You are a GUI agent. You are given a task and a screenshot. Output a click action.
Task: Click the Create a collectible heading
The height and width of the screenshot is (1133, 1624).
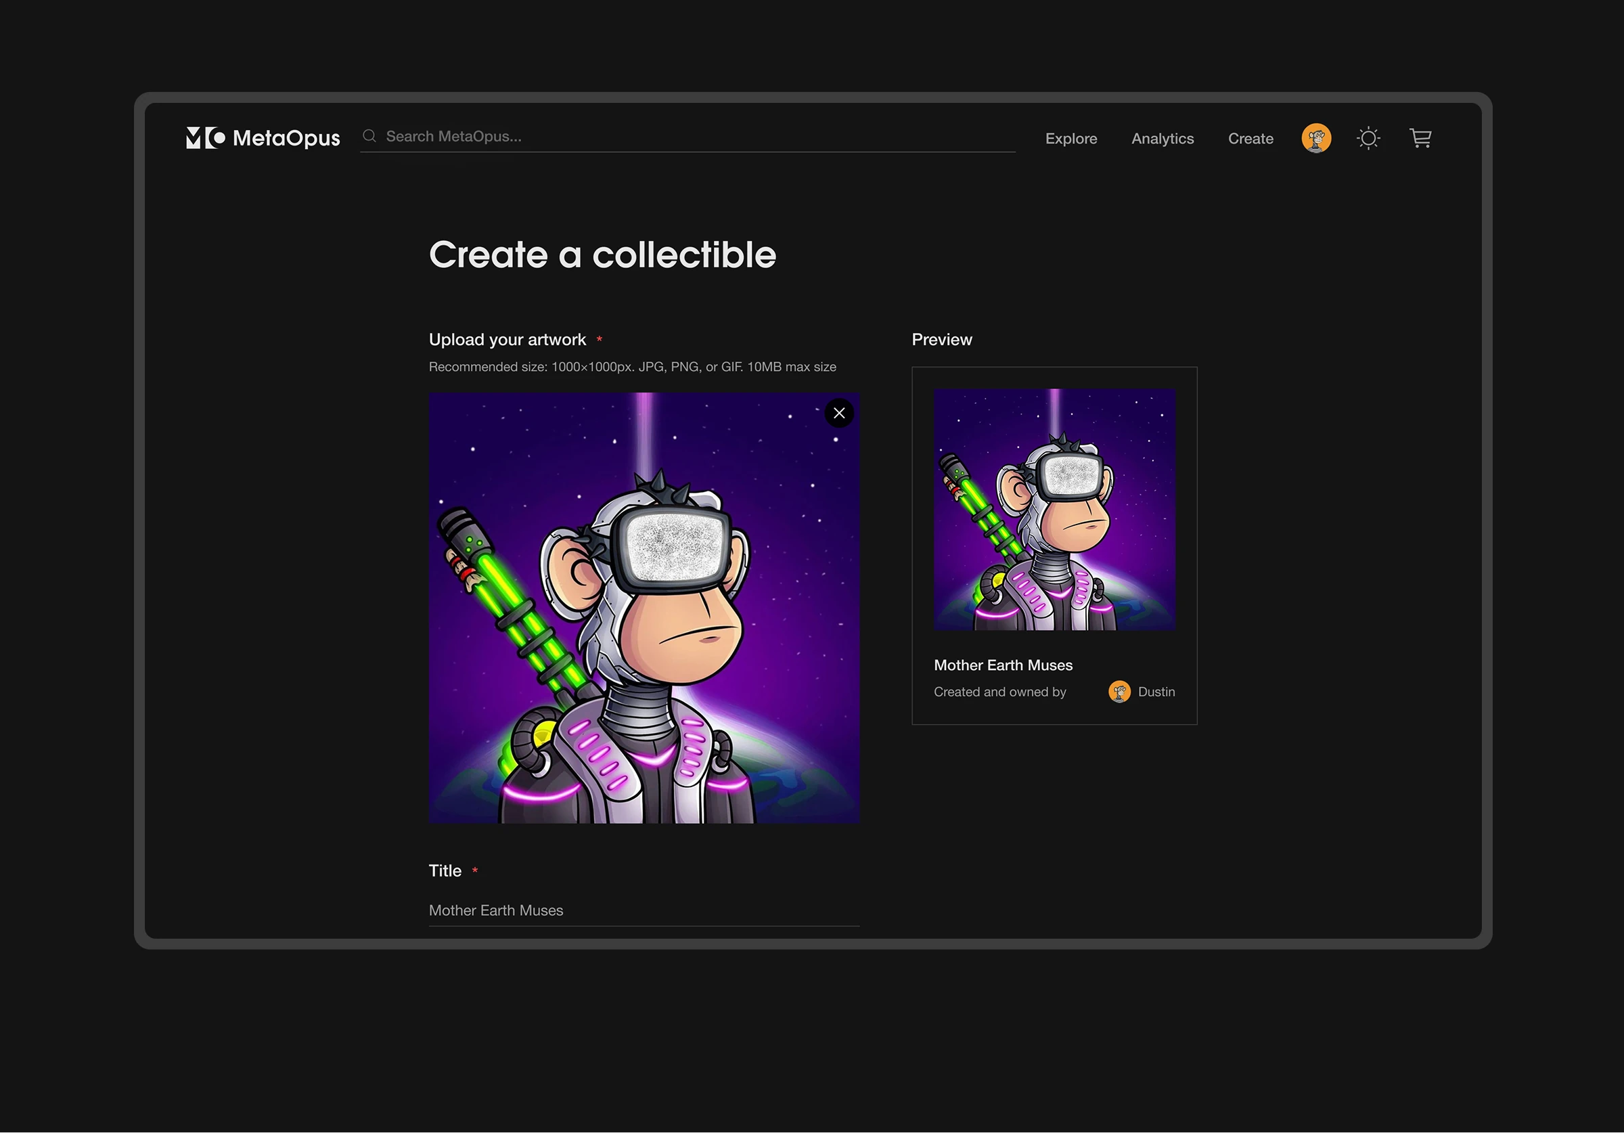pyautogui.click(x=602, y=254)
